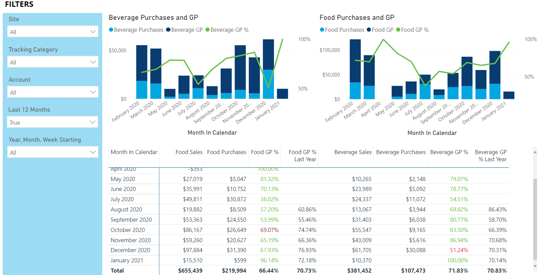Toggle off the Food GP series
Image resolution: width=539 pixels, height=275 pixels.
click(381, 30)
